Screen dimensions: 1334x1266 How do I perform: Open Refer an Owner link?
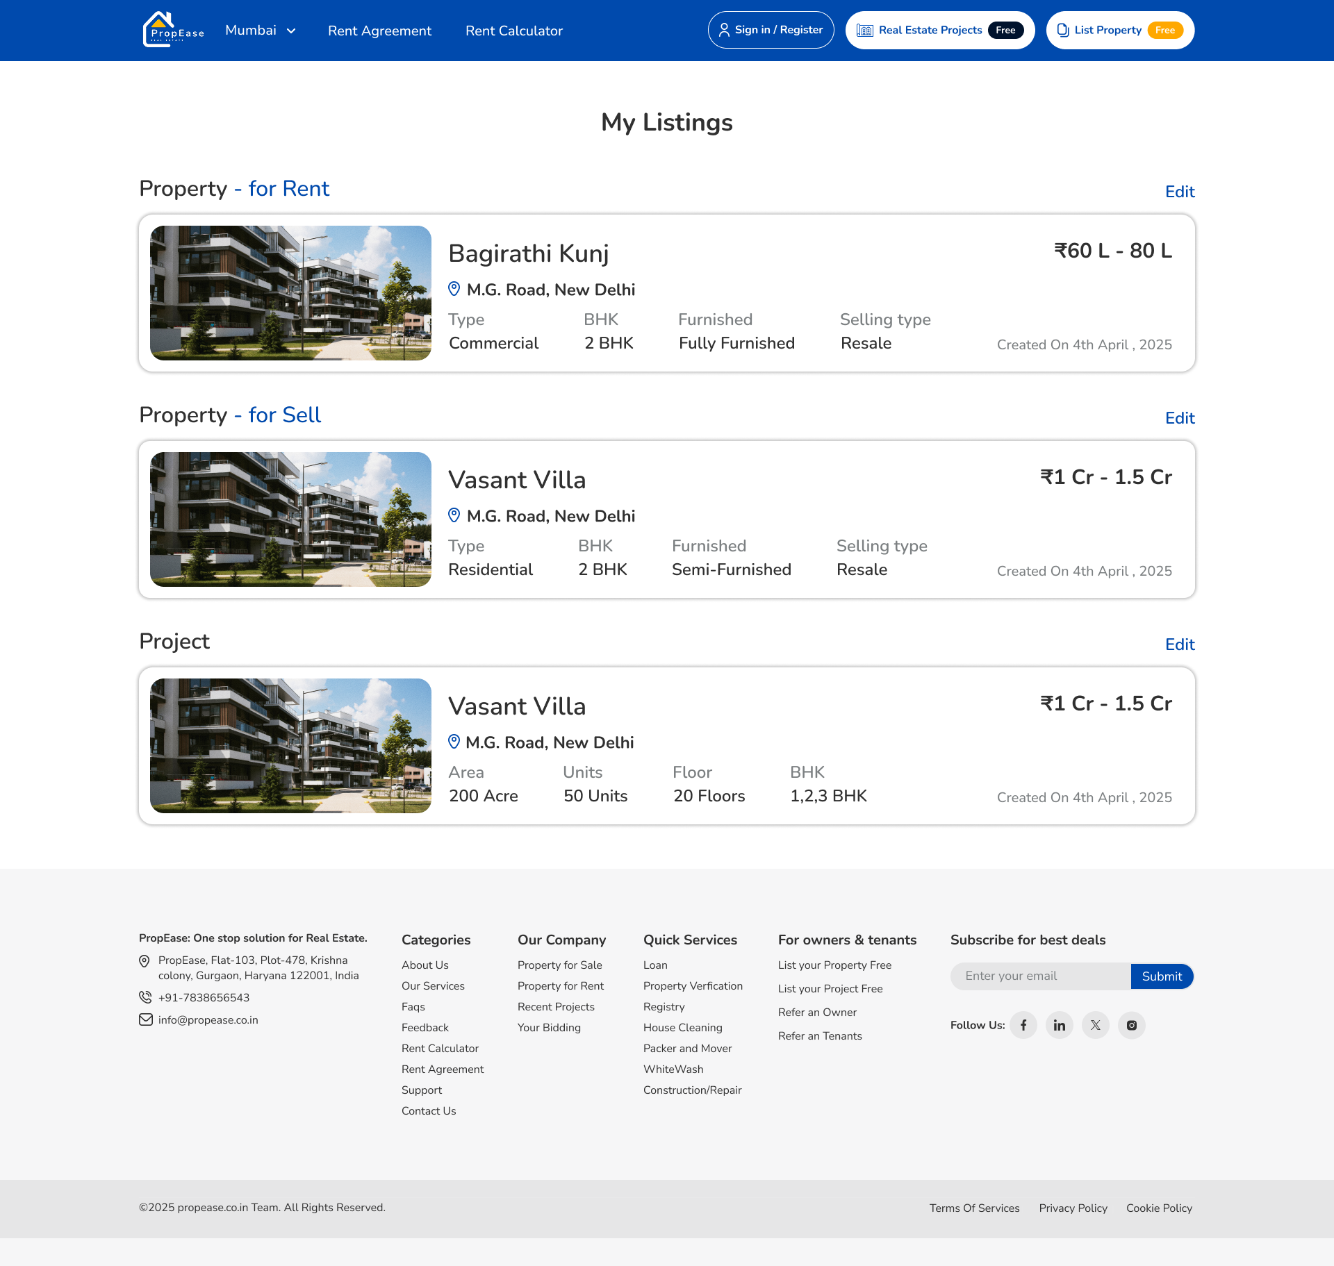(x=817, y=1013)
